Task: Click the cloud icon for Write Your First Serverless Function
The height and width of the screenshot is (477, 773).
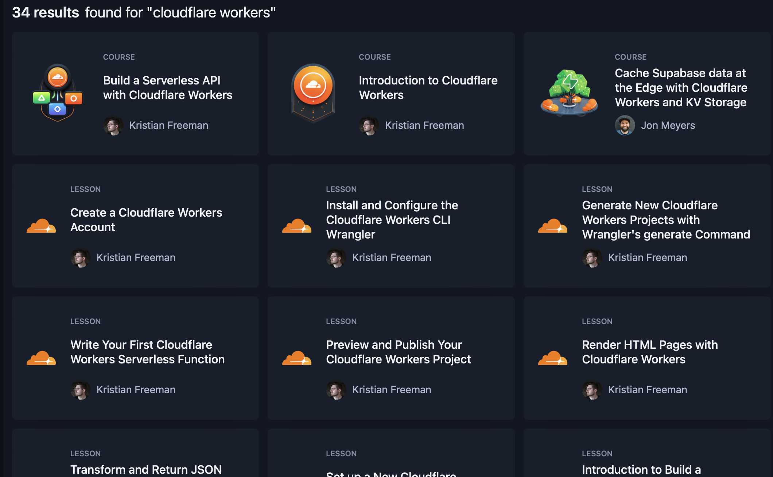Action: click(41, 359)
